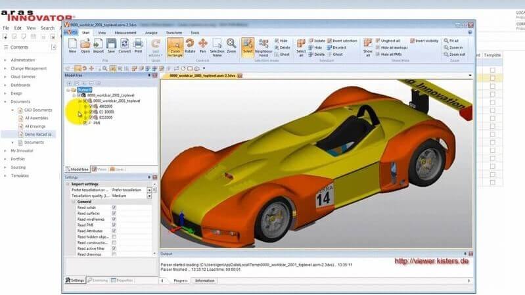This screenshot has width=525, height=295.
Task: Choose the Selection frame tool
Action: pyautogui.click(x=217, y=47)
